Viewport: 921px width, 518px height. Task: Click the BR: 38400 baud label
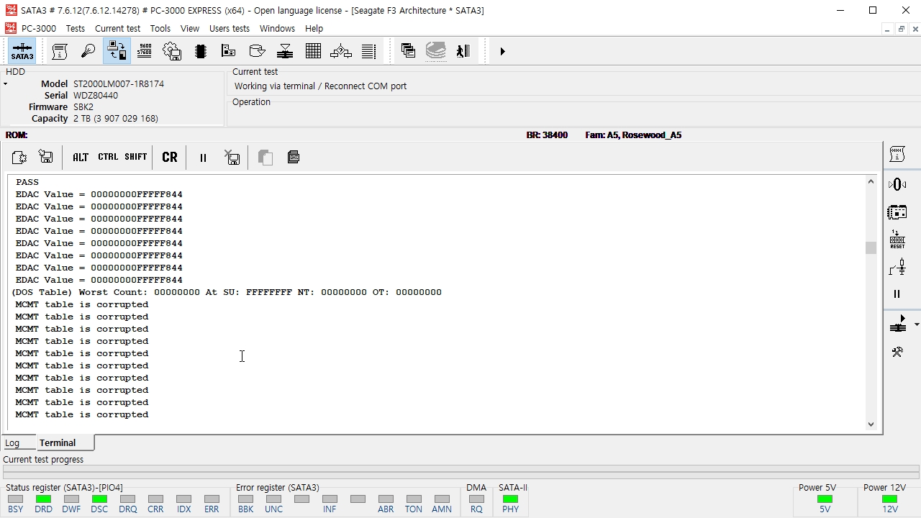pos(547,135)
